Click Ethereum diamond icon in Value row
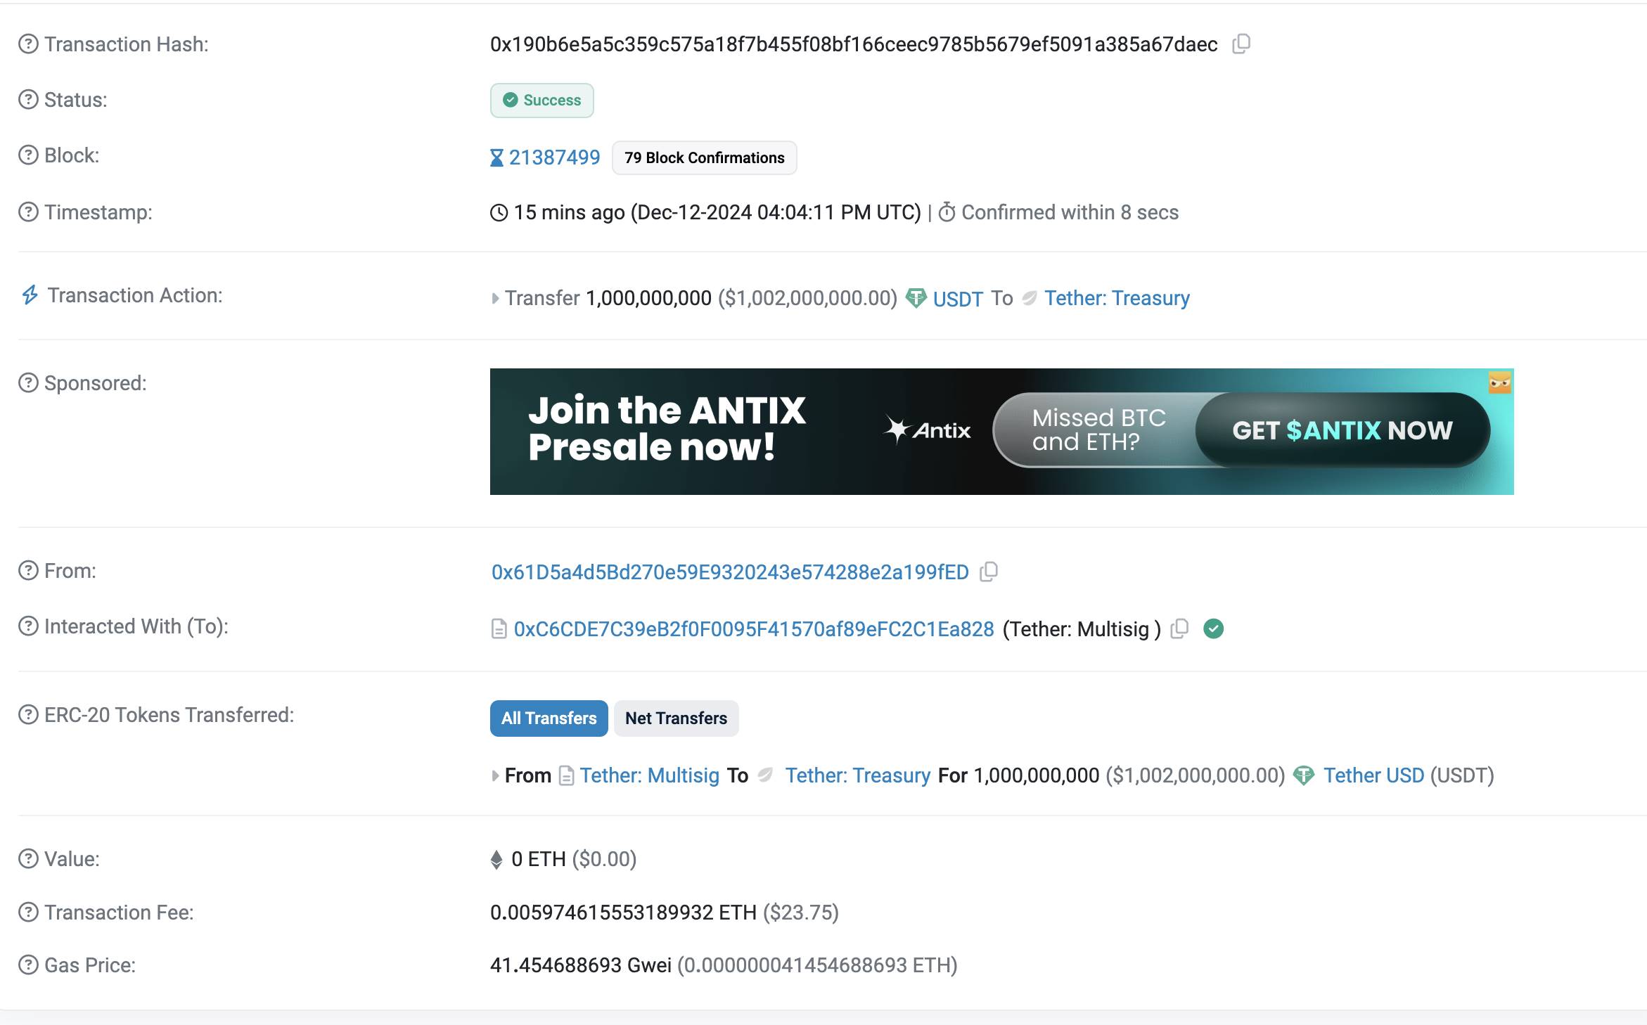 point(496,860)
